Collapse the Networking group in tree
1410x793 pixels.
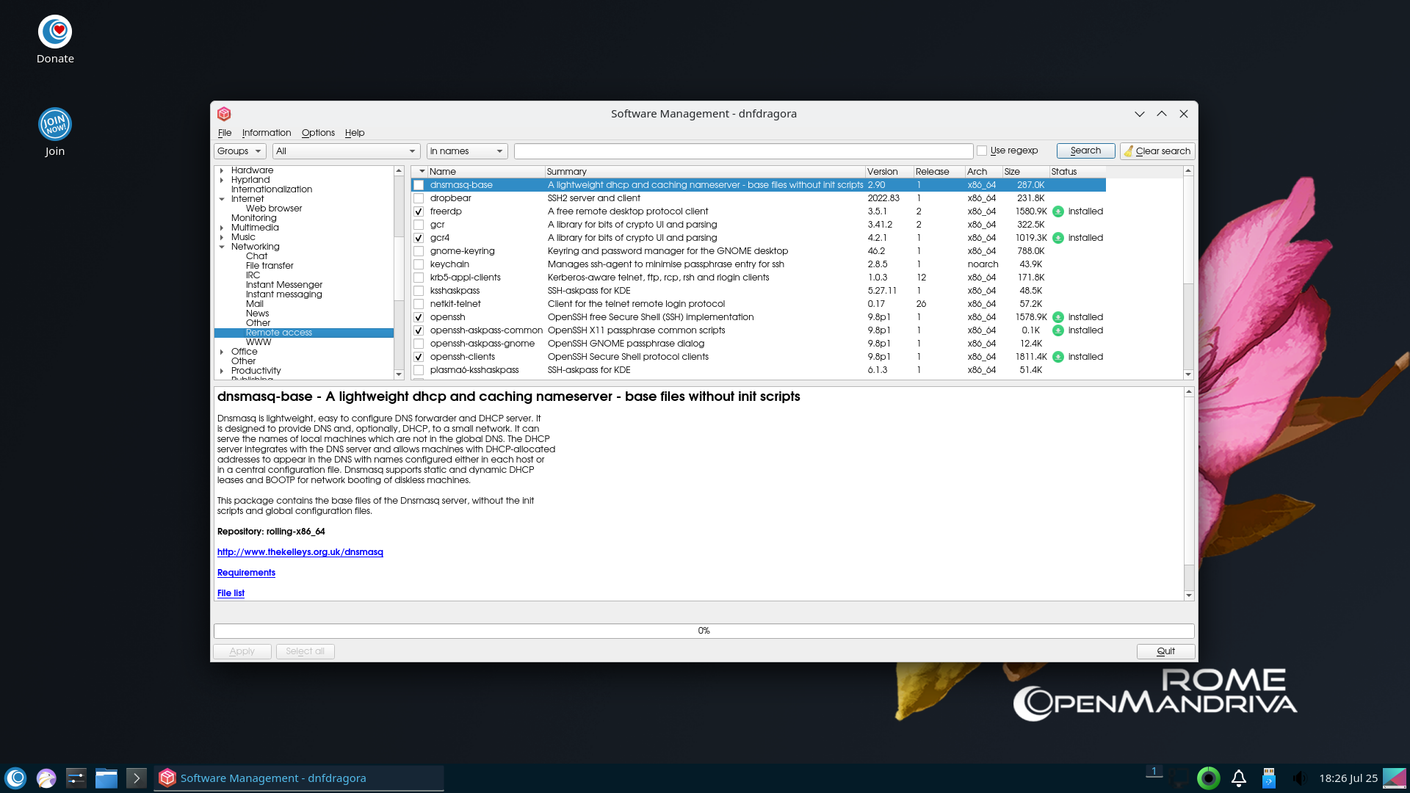coord(221,247)
